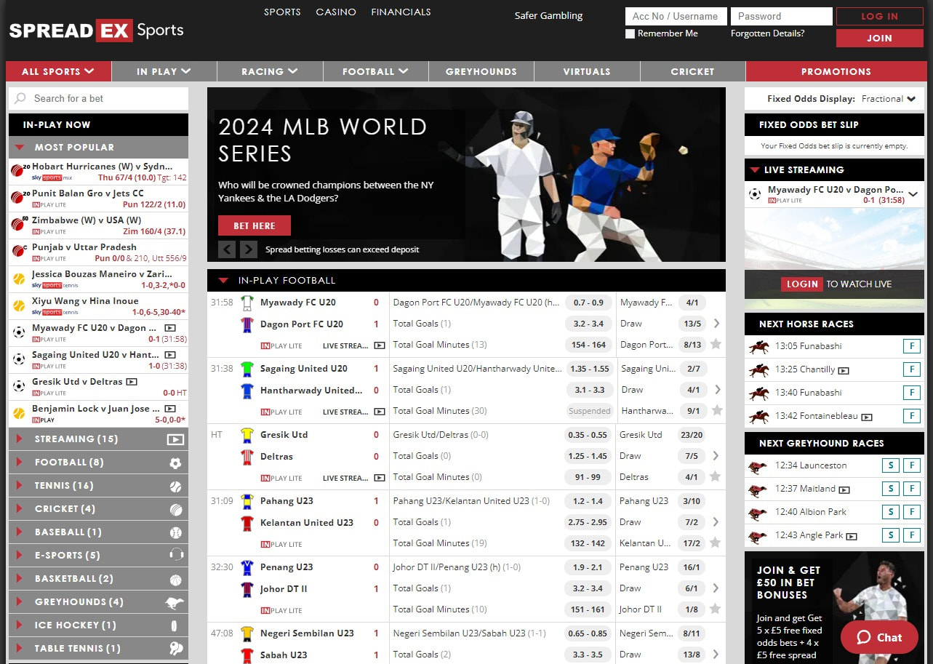The height and width of the screenshot is (664, 933).
Task: Go to Greyhounds in nav bar
Action: [481, 71]
